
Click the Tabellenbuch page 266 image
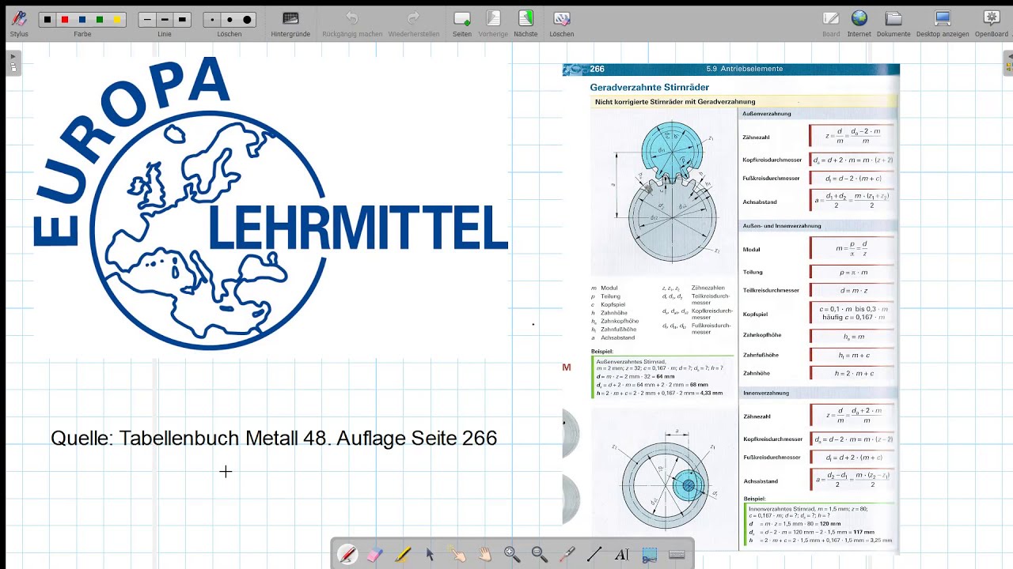(731, 308)
